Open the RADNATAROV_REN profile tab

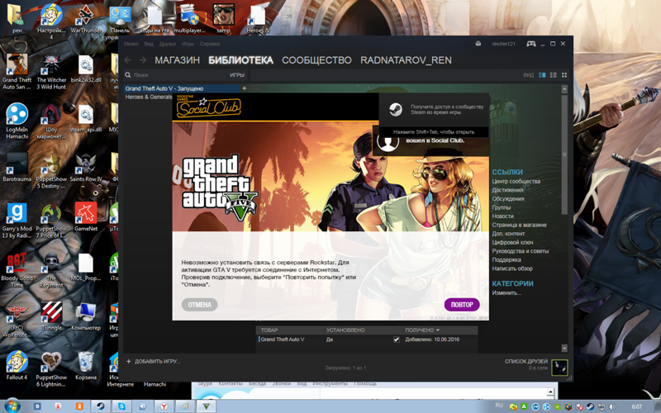coord(406,60)
